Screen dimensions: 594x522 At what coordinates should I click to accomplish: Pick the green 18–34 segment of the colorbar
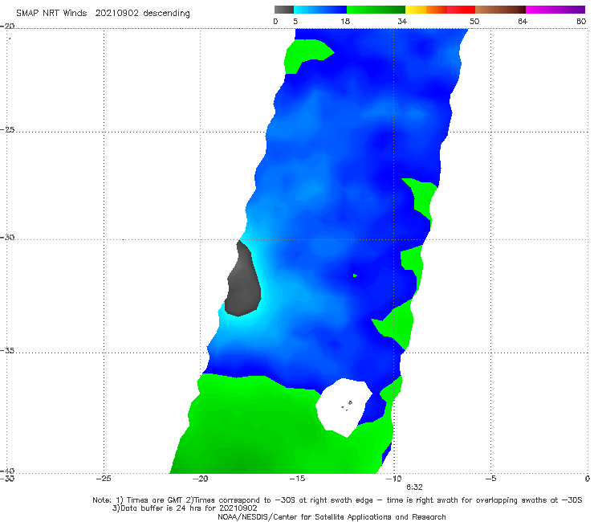click(376, 10)
